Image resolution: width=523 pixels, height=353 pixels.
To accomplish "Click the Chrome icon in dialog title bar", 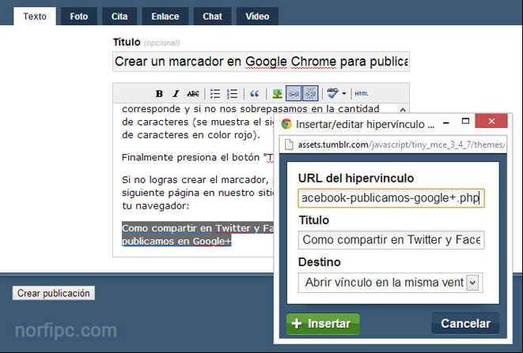I will click(286, 124).
